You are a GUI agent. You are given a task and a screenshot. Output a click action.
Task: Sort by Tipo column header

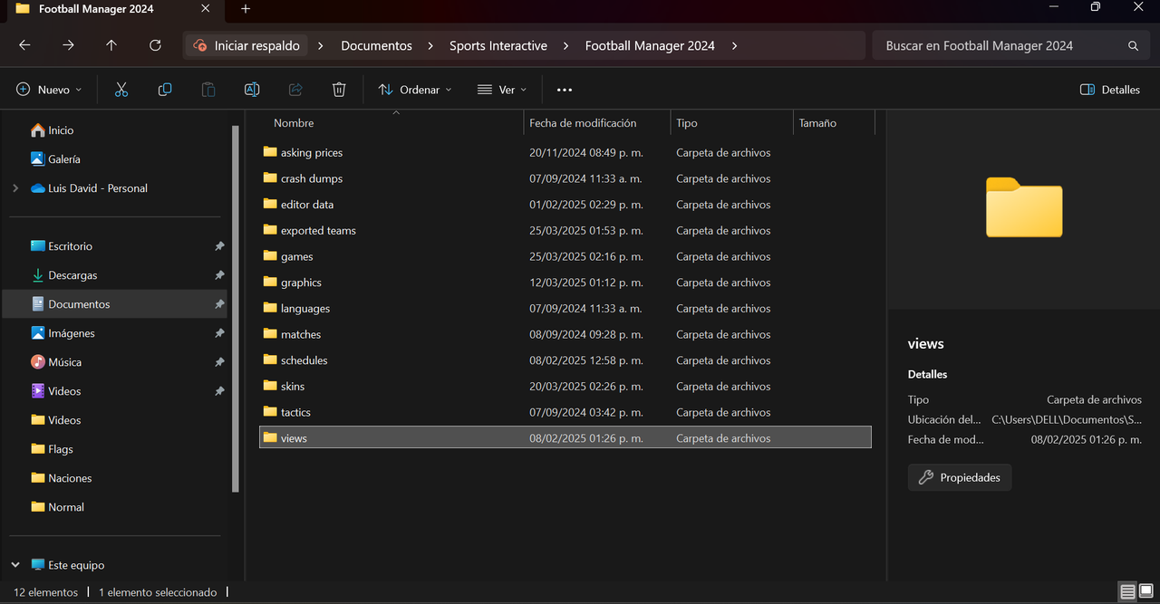point(687,123)
